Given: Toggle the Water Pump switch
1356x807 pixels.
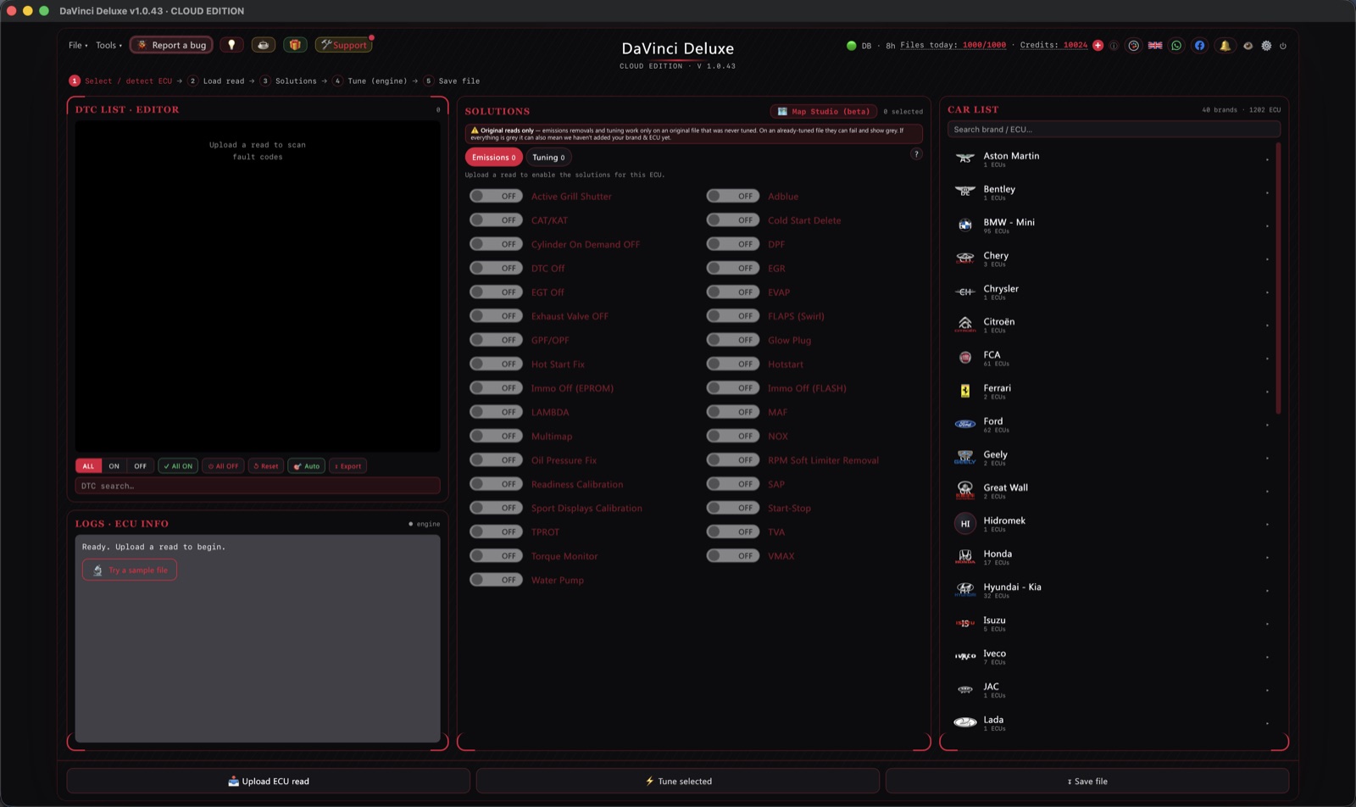Looking at the screenshot, I should 496,580.
